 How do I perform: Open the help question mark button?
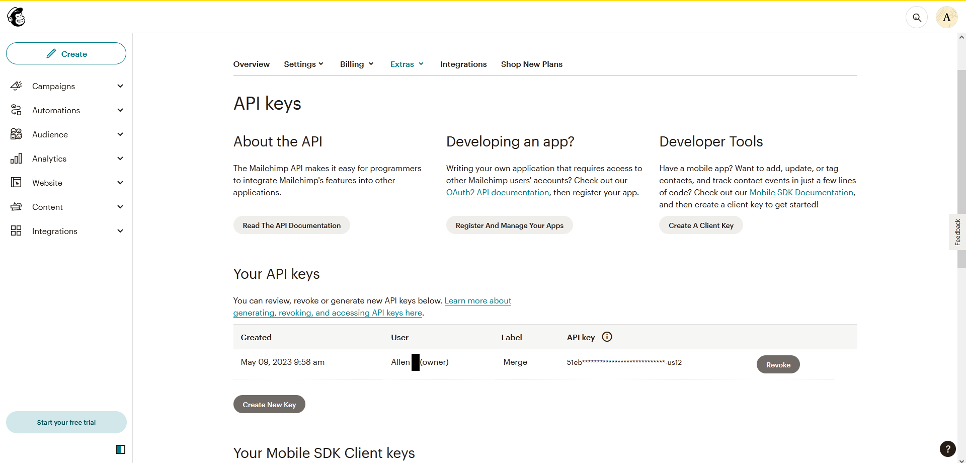coord(948,449)
